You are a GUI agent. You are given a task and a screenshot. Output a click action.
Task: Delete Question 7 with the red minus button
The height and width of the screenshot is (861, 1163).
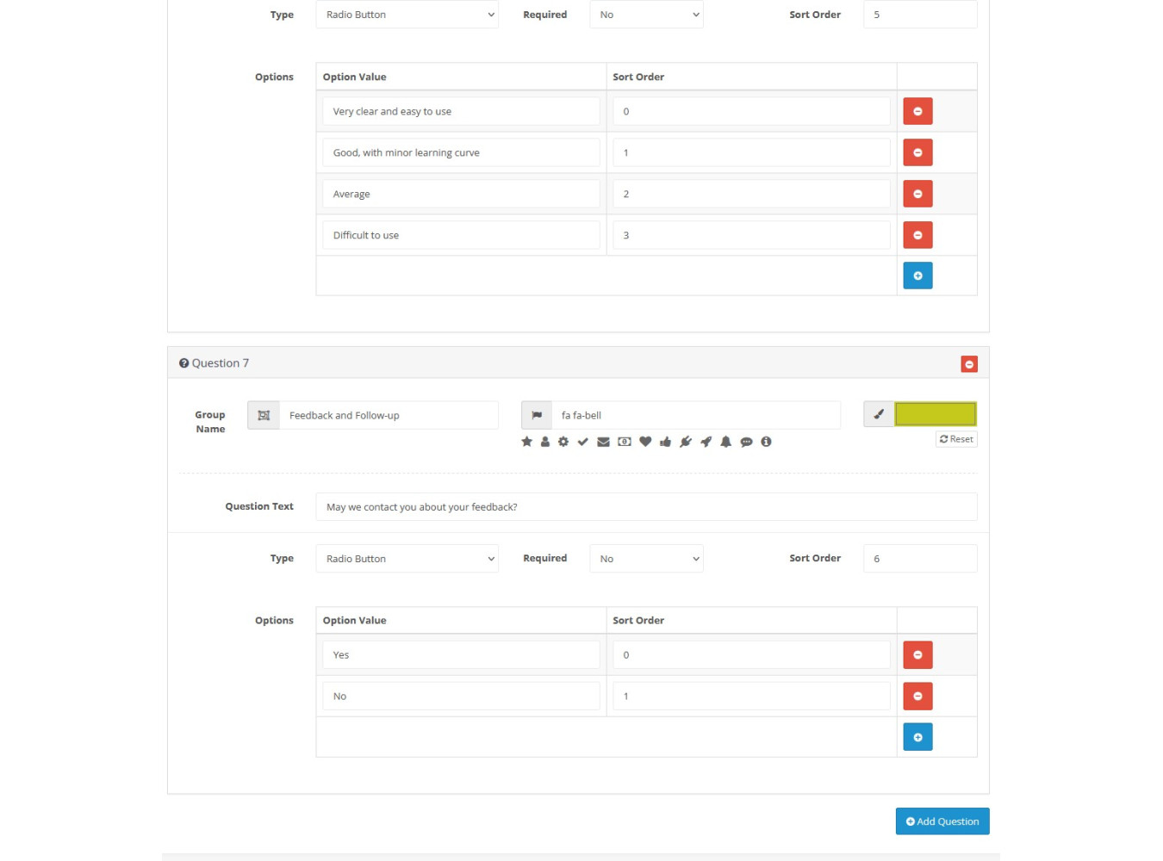click(969, 364)
